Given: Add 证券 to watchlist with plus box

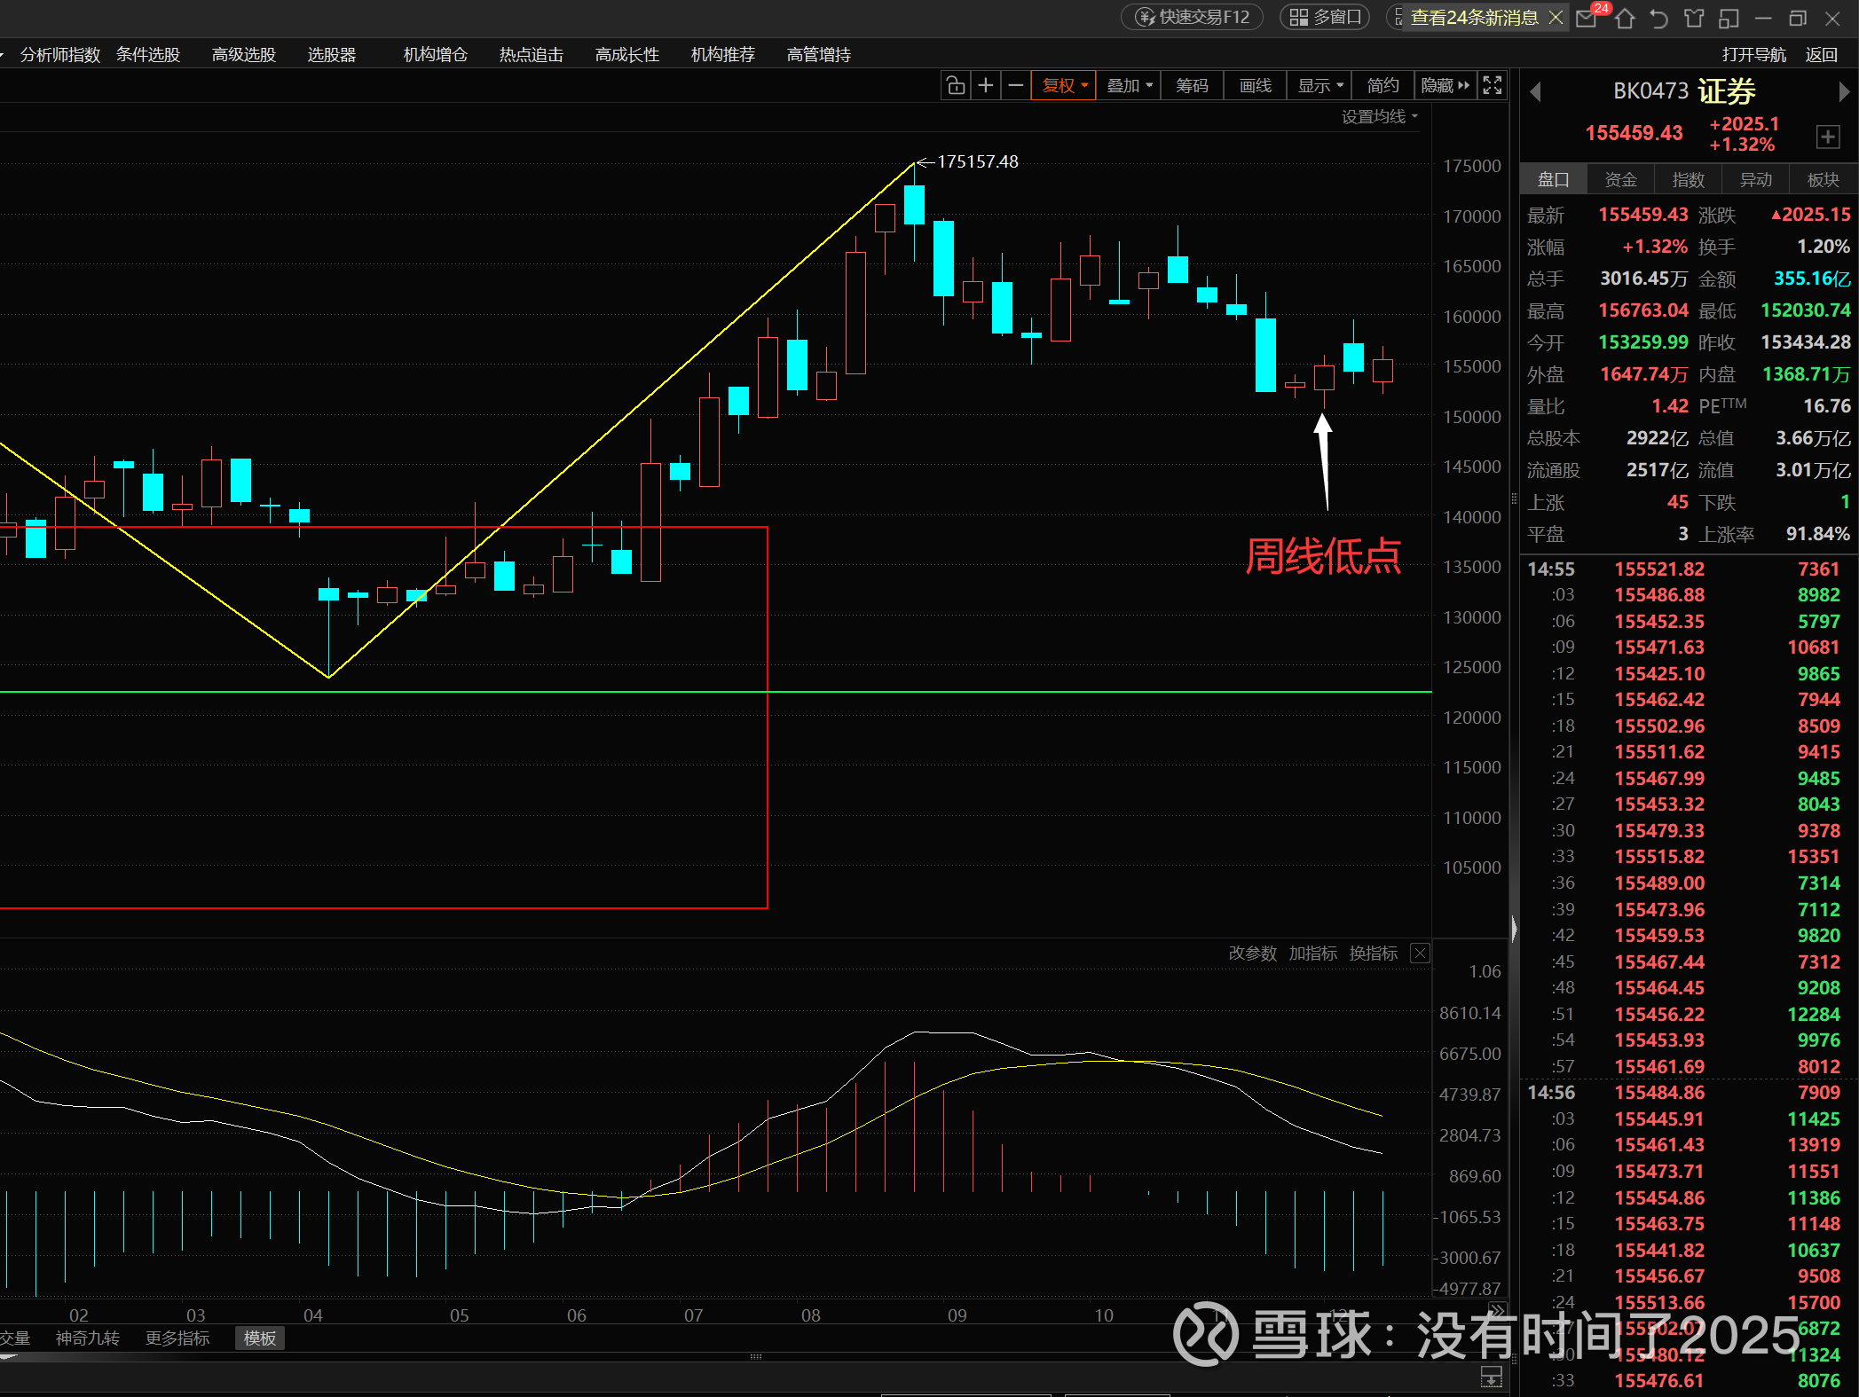Looking at the screenshot, I should click(1827, 137).
